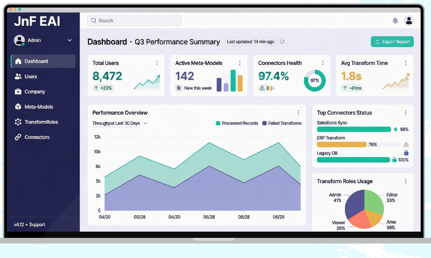Open Performance Overview options menu
Image resolution: width=431 pixels, height=258 pixels.
coord(298,112)
